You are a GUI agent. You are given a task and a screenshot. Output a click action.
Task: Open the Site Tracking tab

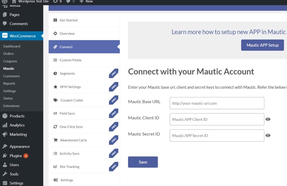pos(84,167)
